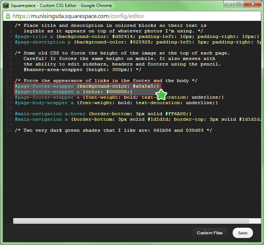Viewport: 264px width, 245px height.
Task: Close the CSS Editor window
Action: click(253, 4)
